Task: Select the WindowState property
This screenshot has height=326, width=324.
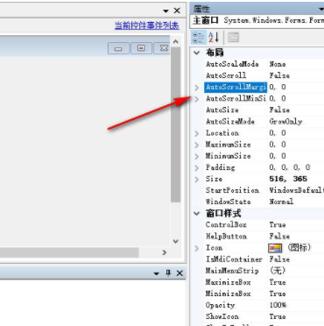Action: (x=228, y=202)
